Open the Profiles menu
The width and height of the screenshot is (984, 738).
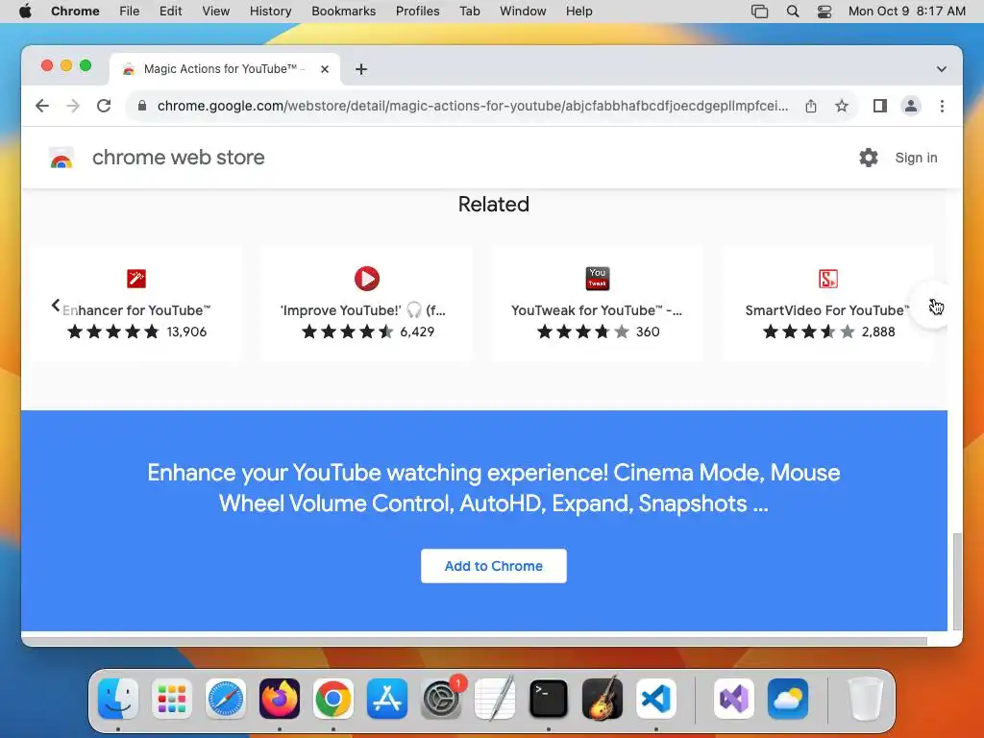pos(417,12)
